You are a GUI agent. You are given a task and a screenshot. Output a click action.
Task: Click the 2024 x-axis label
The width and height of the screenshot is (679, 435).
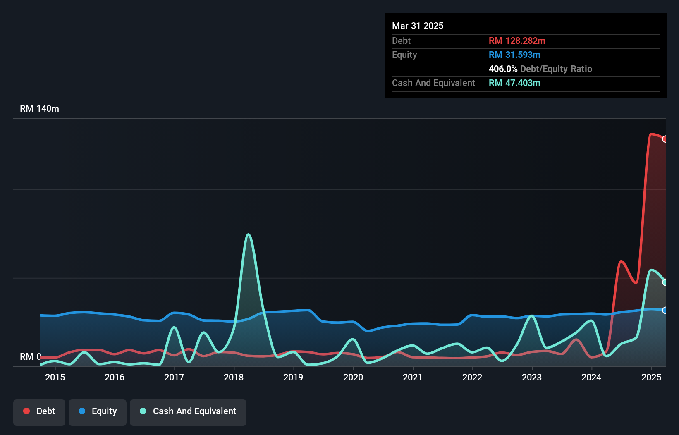(591, 377)
